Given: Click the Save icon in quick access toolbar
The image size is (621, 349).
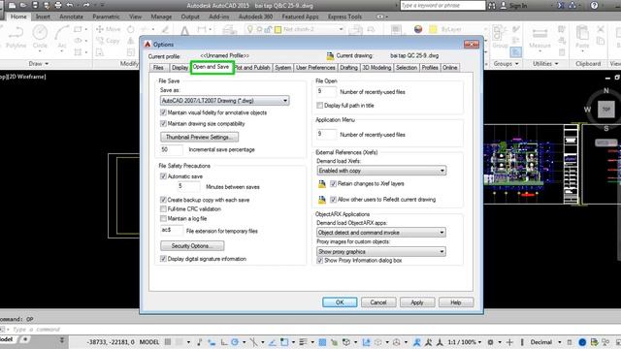Looking at the screenshot, I should coord(35,5).
